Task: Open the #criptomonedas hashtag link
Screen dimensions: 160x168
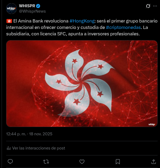Action: [x=123, y=27]
